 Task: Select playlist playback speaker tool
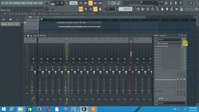pos(34,14)
